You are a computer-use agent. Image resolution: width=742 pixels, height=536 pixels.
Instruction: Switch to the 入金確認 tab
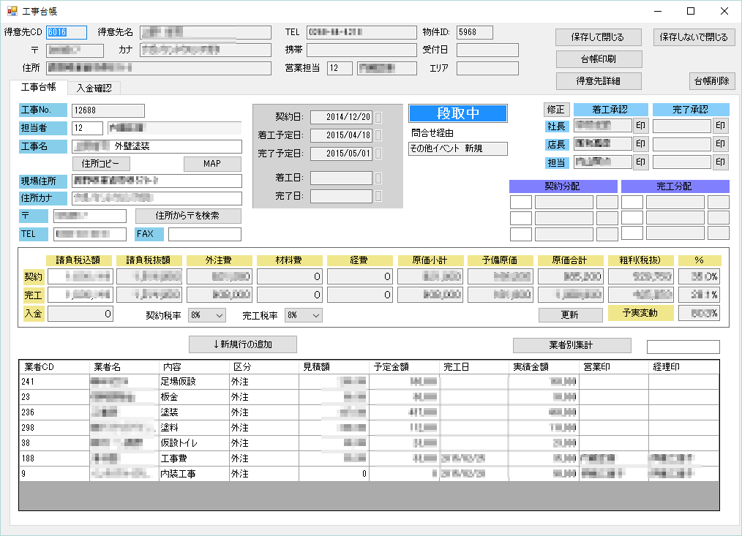[94, 88]
